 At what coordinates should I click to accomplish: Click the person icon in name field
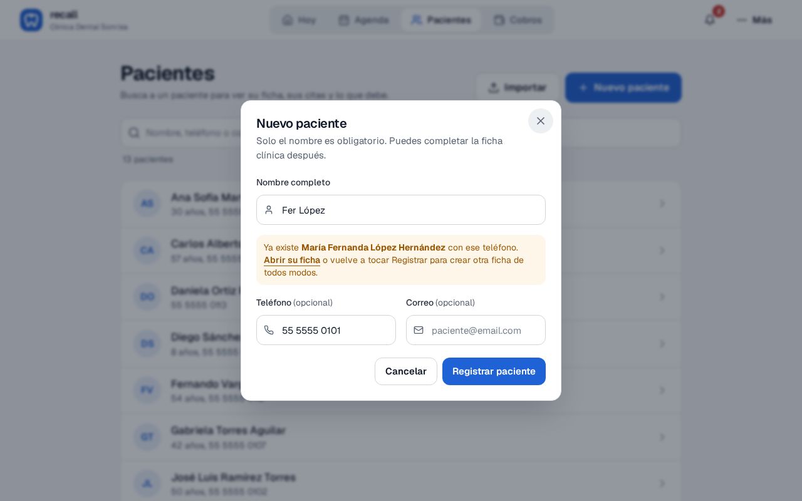click(269, 210)
